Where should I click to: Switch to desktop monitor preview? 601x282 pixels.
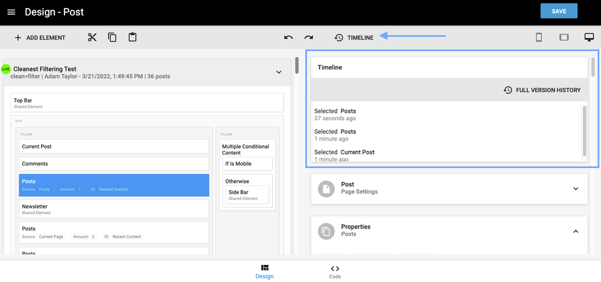pos(589,37)
